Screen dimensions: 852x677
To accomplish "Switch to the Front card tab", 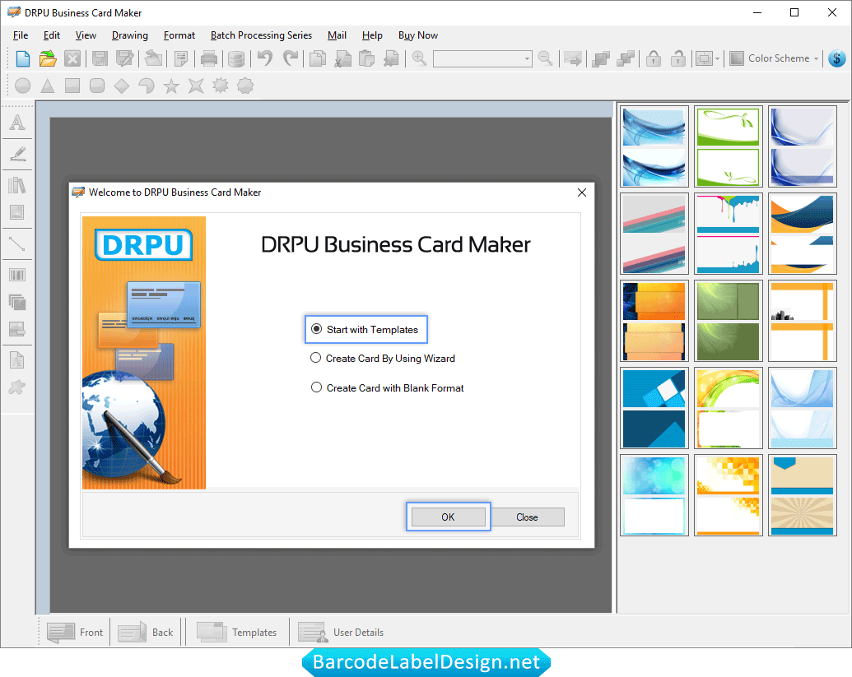I will [x=76, y=632].
